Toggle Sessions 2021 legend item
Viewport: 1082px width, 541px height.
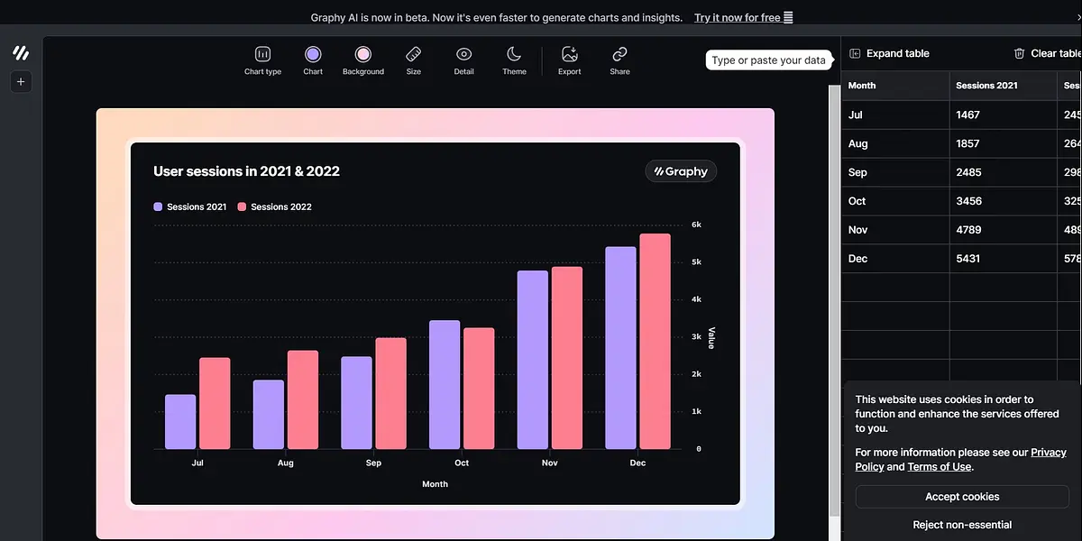pos(190,206)
